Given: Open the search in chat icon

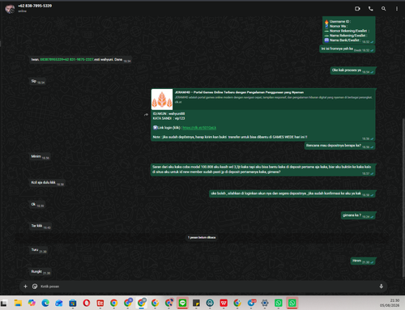Looking at the screenshot, I should (383, 9).
